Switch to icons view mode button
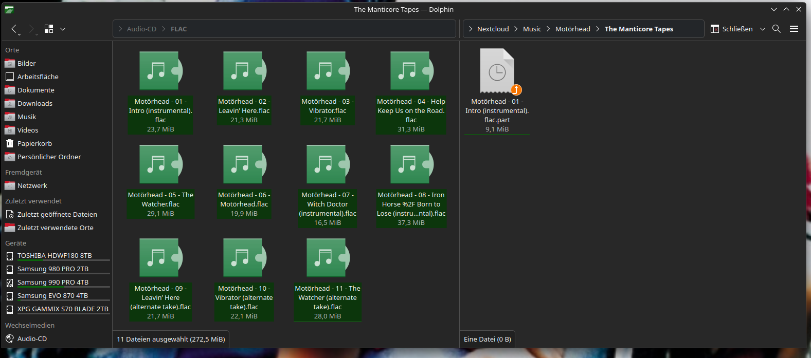 49,29
